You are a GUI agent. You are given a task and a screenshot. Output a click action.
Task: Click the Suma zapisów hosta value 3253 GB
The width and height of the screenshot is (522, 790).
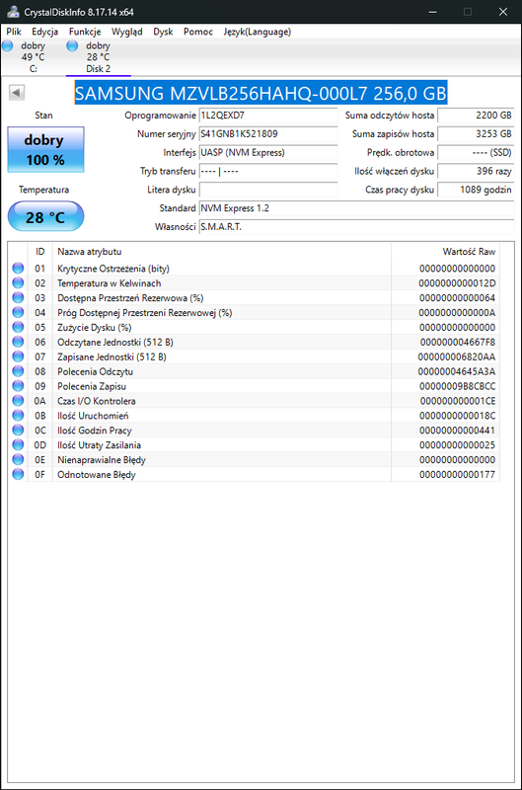(476, 134)
